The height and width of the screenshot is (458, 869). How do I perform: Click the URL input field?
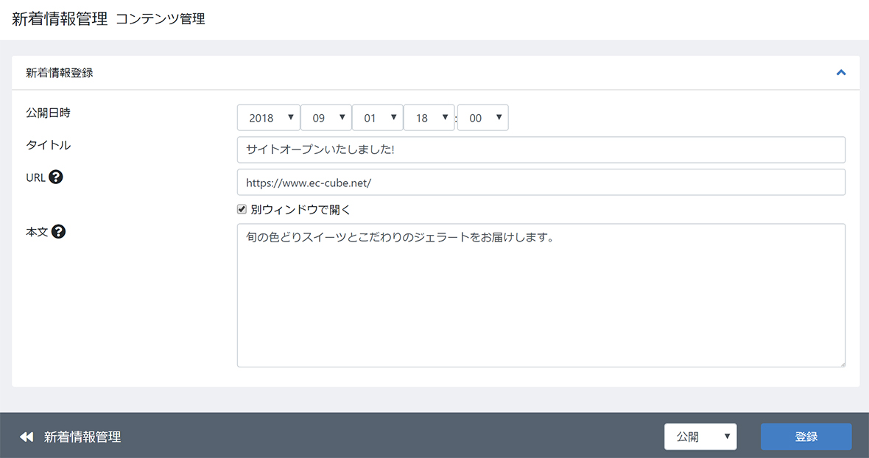[x=541, y=182]
